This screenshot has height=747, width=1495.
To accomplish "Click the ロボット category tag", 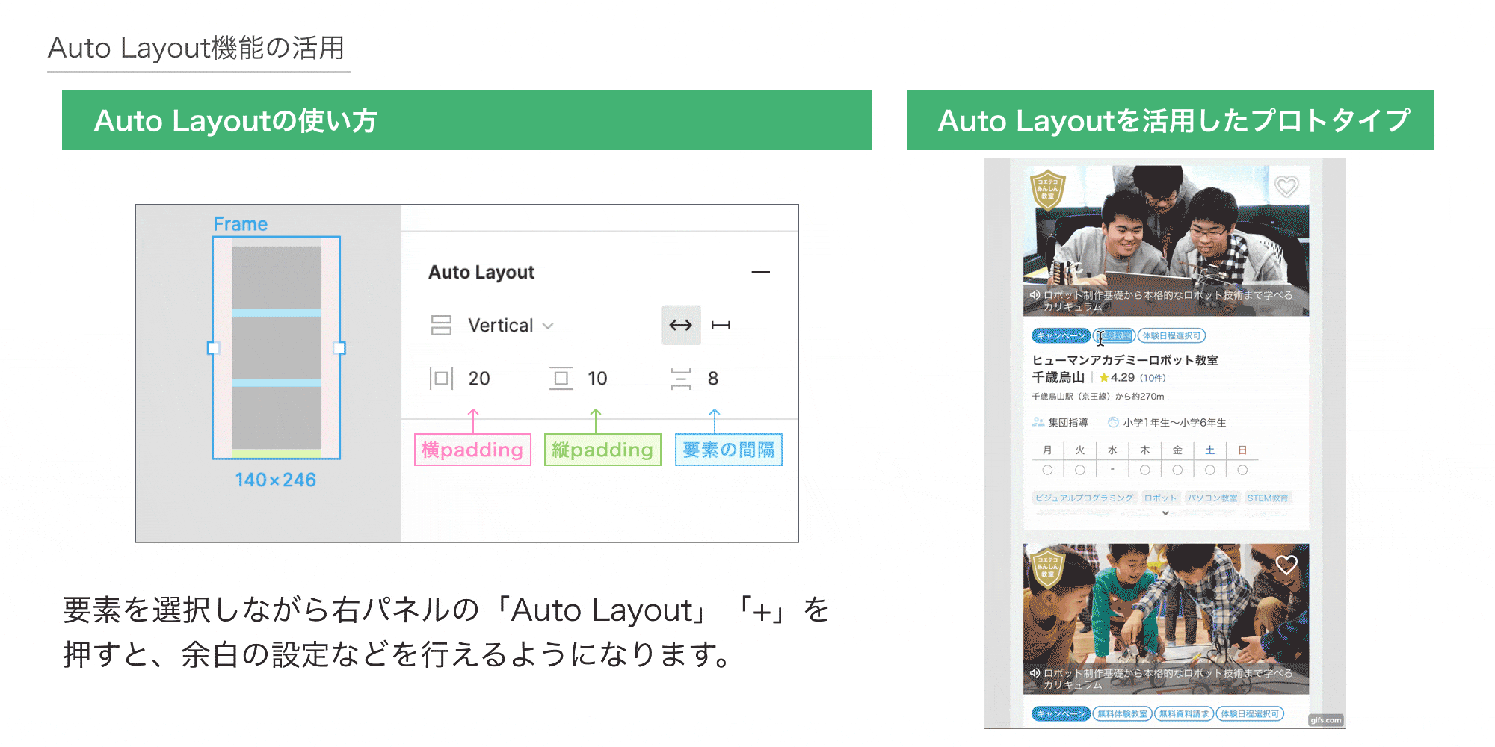I will (x=1160, y=498).
